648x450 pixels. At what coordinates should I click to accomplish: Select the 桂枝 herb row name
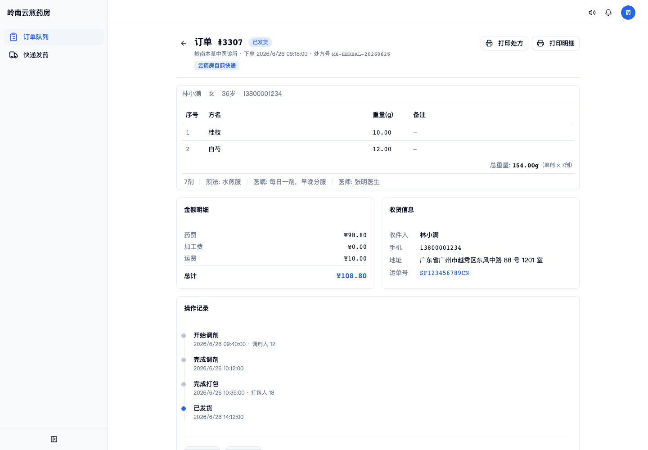(215, 132)
